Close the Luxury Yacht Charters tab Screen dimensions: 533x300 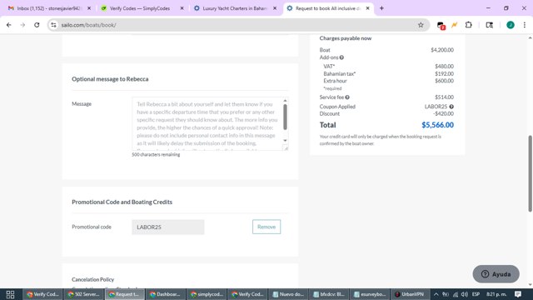[x=275, y=8]
